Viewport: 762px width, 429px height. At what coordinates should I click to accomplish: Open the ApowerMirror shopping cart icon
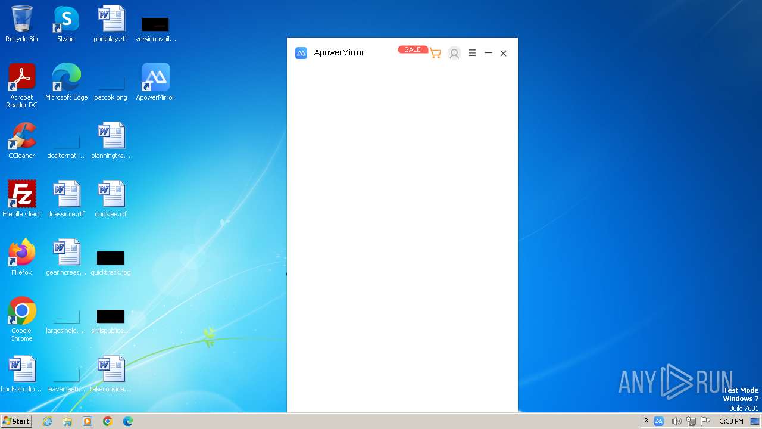436,54
